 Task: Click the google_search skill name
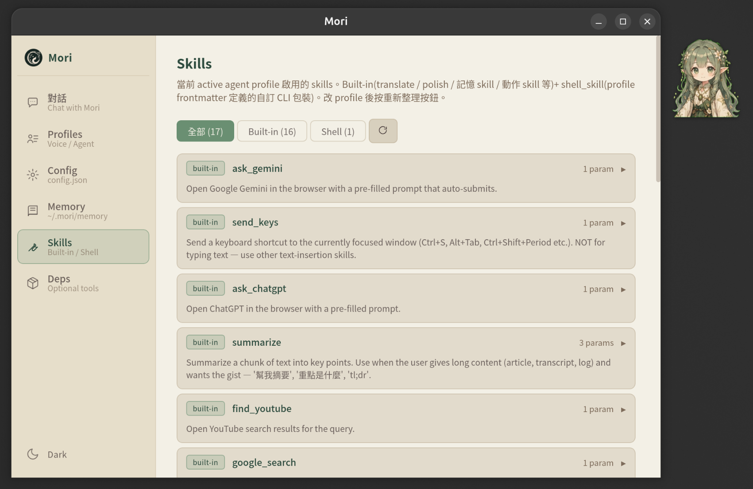[x=264, y=462]
